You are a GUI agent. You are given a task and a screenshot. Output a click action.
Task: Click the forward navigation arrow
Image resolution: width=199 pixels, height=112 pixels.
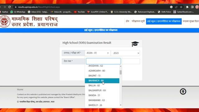tap(5, 7)
